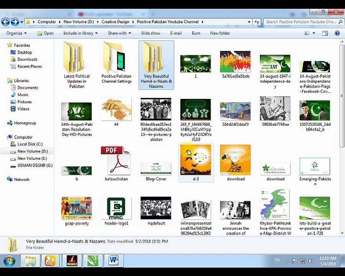Toggle the preview pane icon
Viewport: 345px width, 276px height.
click(x=325, y=33)
